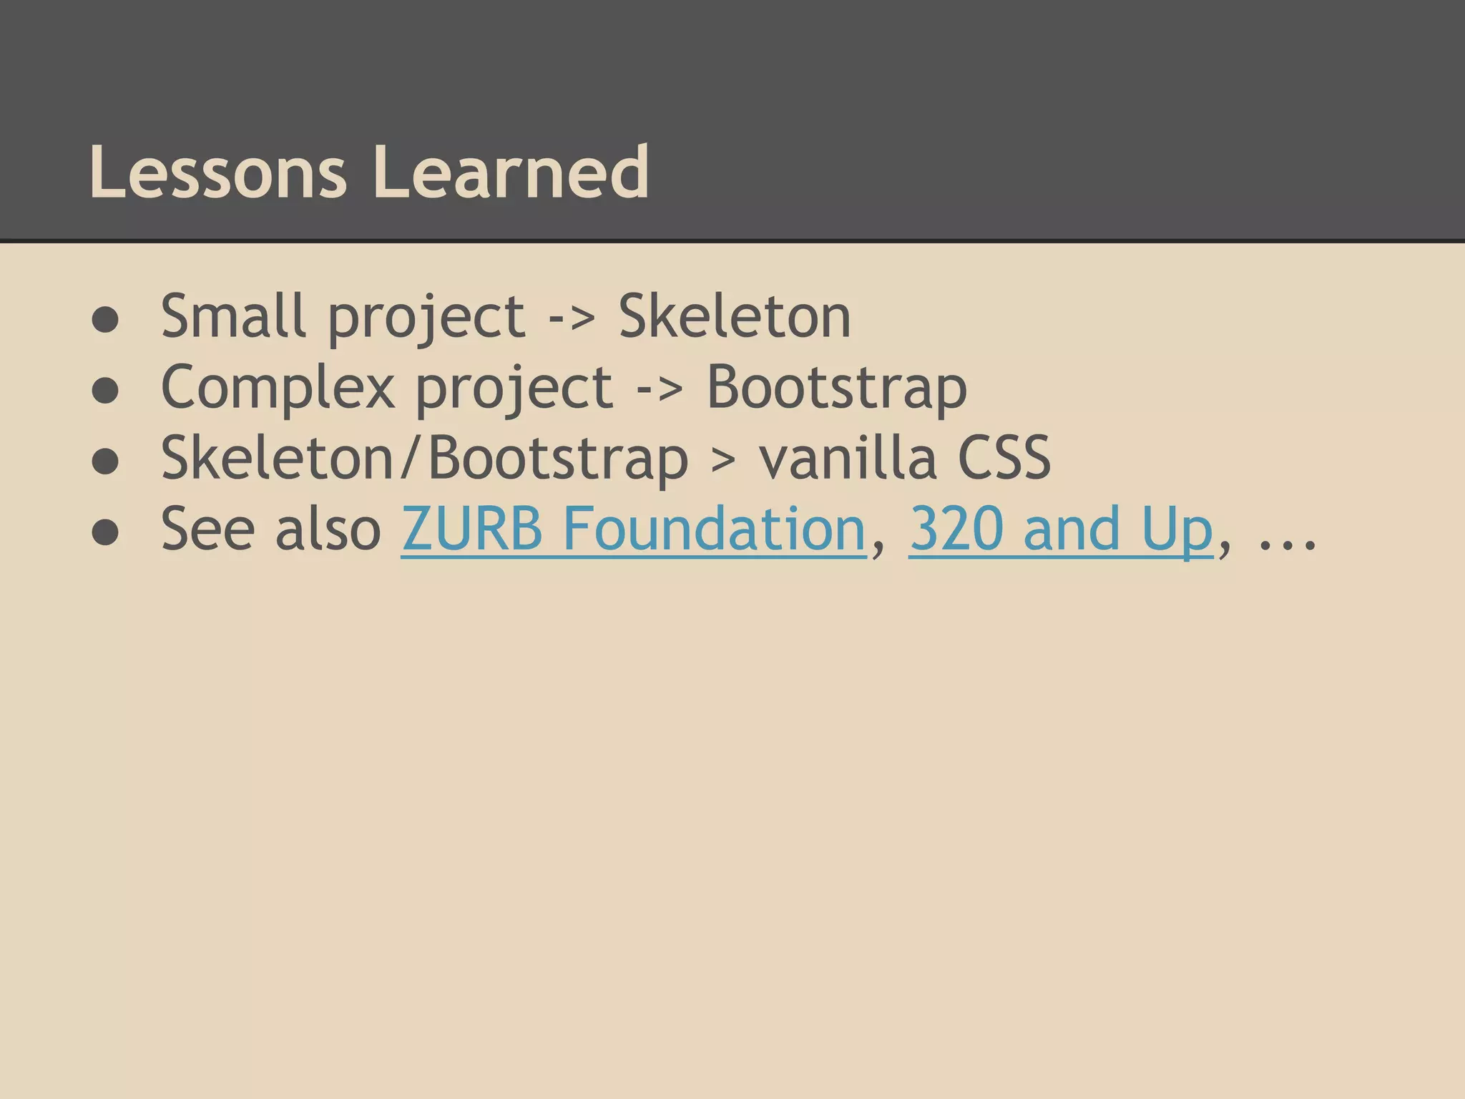
Task: Click the word Skeleton in first bullet
Action: click(x=735, y=316)
